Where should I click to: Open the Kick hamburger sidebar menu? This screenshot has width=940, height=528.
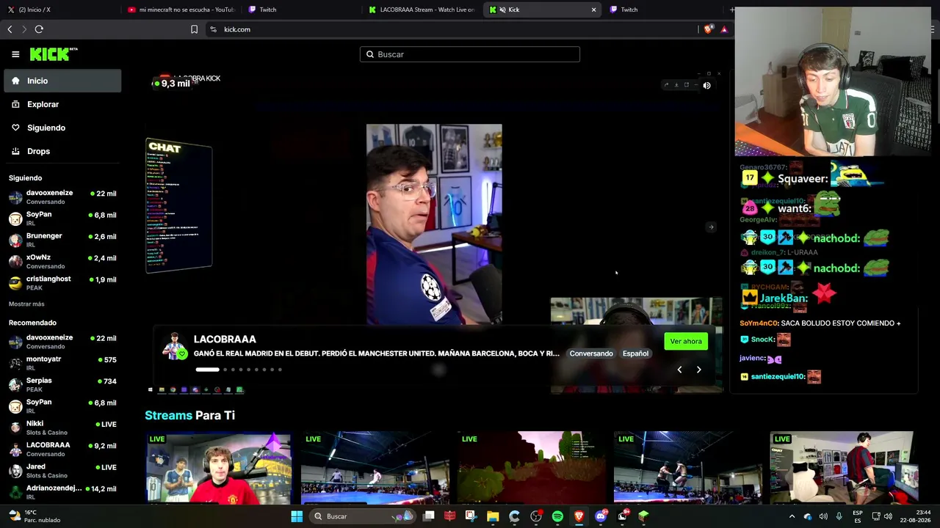(x=15, y=54)
